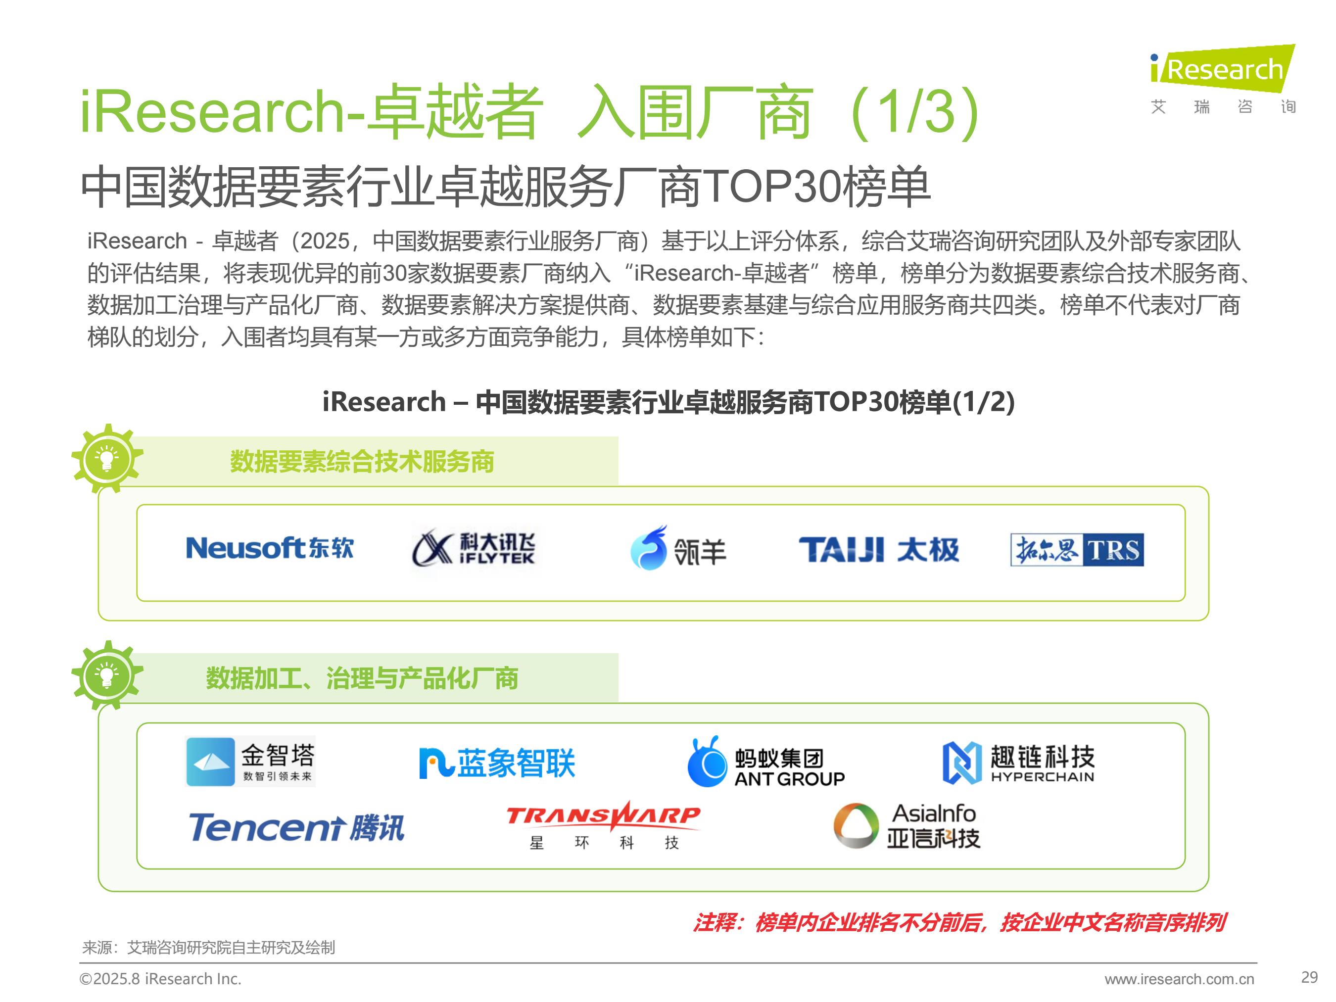Click the bold chart heading ending TOP30榜单(1/2)

668,402
